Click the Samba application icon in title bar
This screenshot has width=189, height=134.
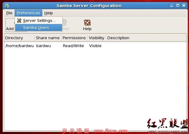point(7,5)
